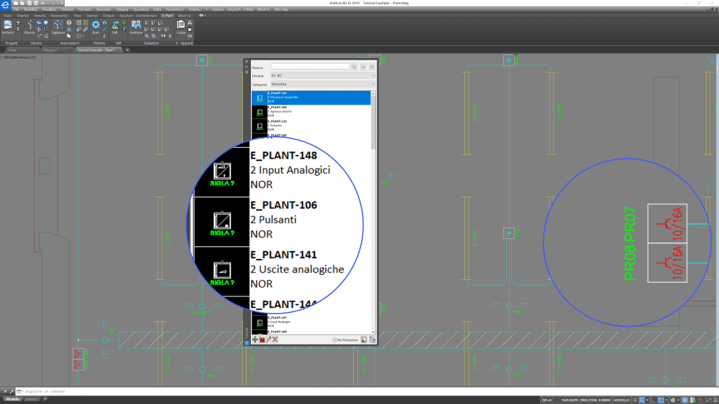
Task: Open the Gestione translator tool
Action: click(136, 27)
